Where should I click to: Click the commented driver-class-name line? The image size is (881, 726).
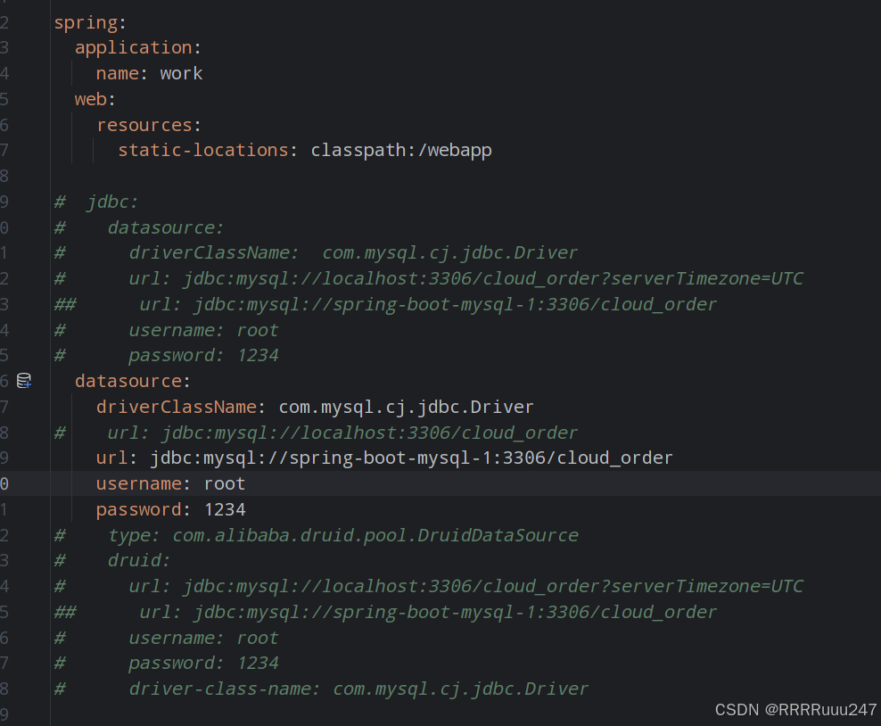[x=357, y=689]
